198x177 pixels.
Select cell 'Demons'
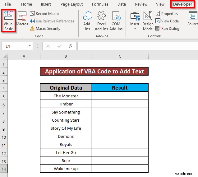[66, 136]
